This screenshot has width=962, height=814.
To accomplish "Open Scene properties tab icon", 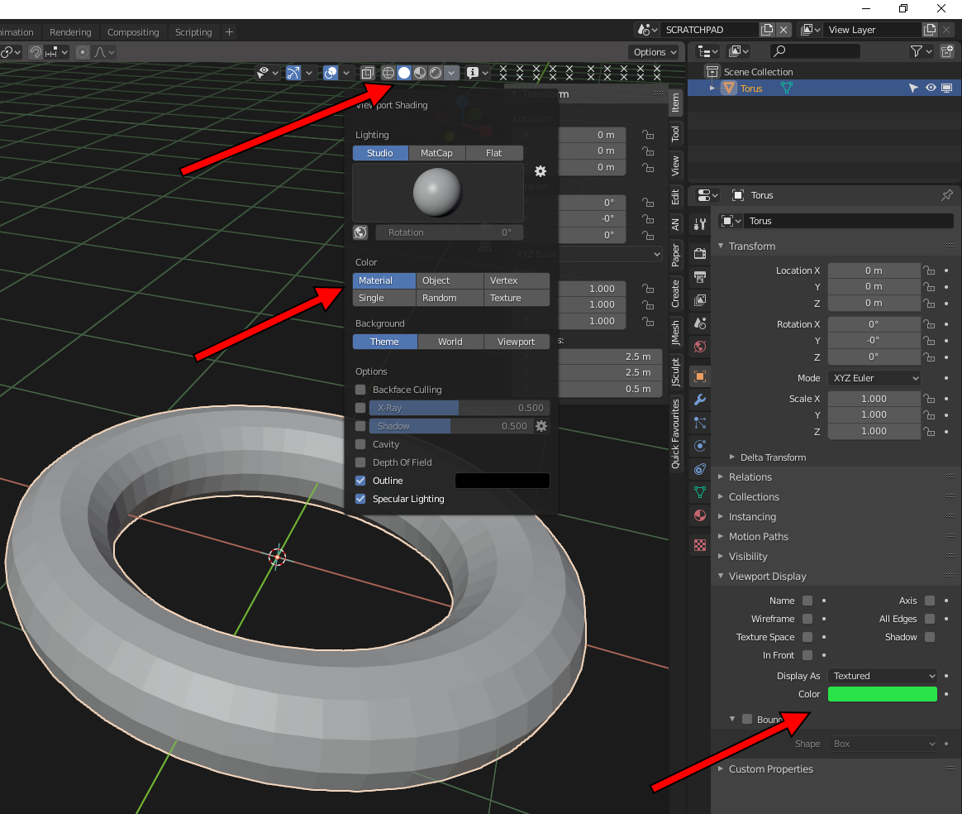I will tap(700, 323).
